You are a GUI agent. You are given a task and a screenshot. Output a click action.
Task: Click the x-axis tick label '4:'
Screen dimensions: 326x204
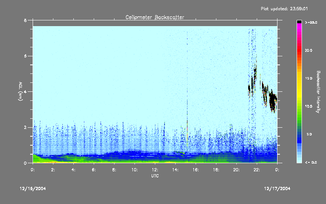74,170
